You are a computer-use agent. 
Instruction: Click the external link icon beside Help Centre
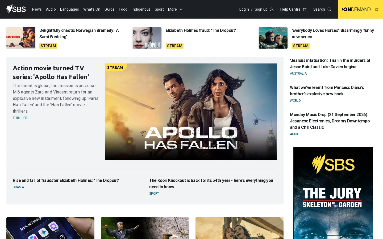pos(305,9)
